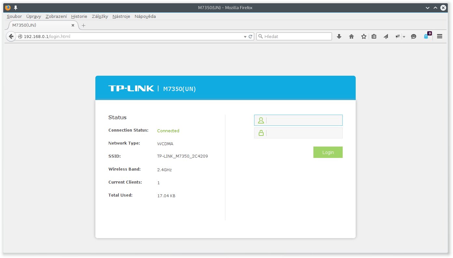Image resolution: width=453 pixels, height=258 pixels.
Task: Go to Home page icon
Action: point(351,36)
